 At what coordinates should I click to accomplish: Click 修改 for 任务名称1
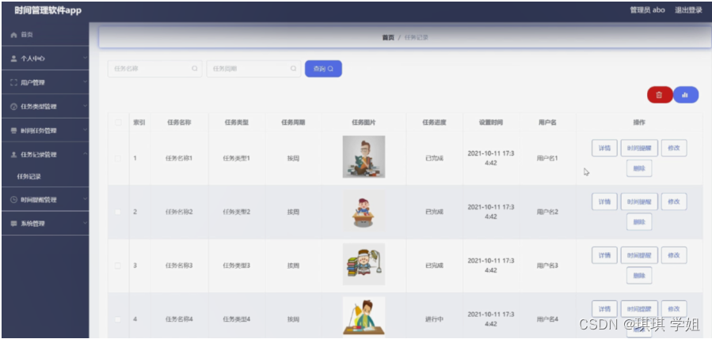coord(674,149)
